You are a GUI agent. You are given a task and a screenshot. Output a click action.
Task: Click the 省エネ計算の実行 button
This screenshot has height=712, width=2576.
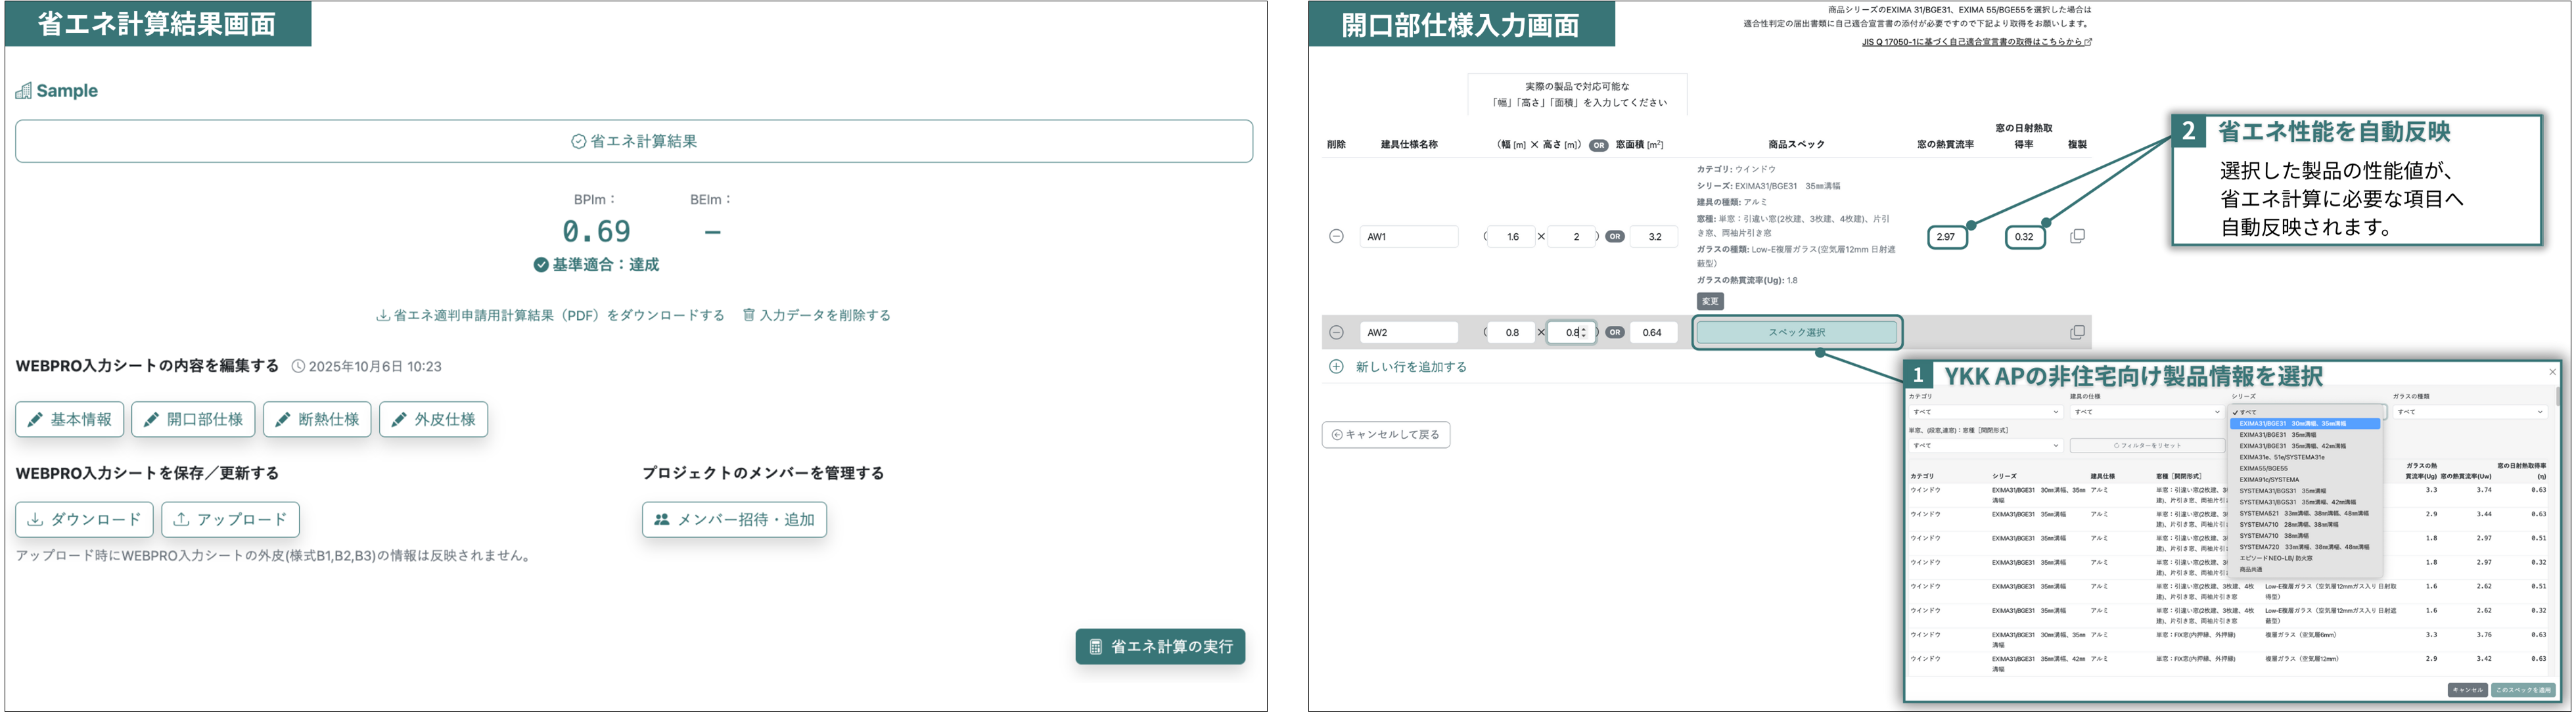(x=1160, y=647)
